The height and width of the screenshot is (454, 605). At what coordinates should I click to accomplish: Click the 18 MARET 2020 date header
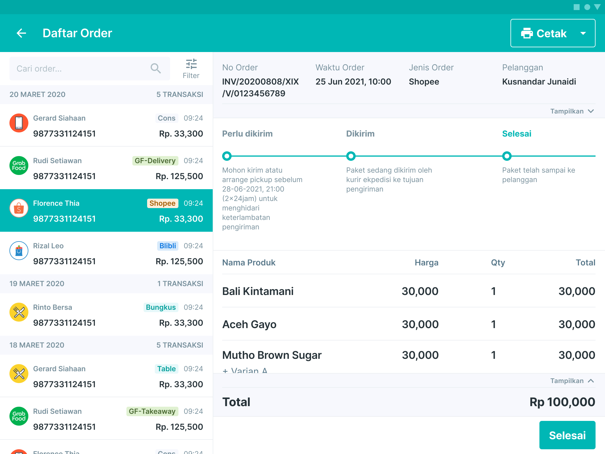pos(106,345)
